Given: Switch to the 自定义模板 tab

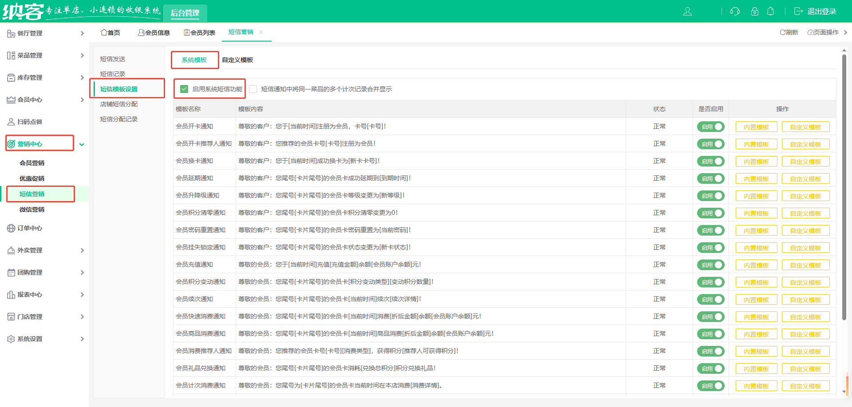Looking at the screenshot, I should point(237,60).
